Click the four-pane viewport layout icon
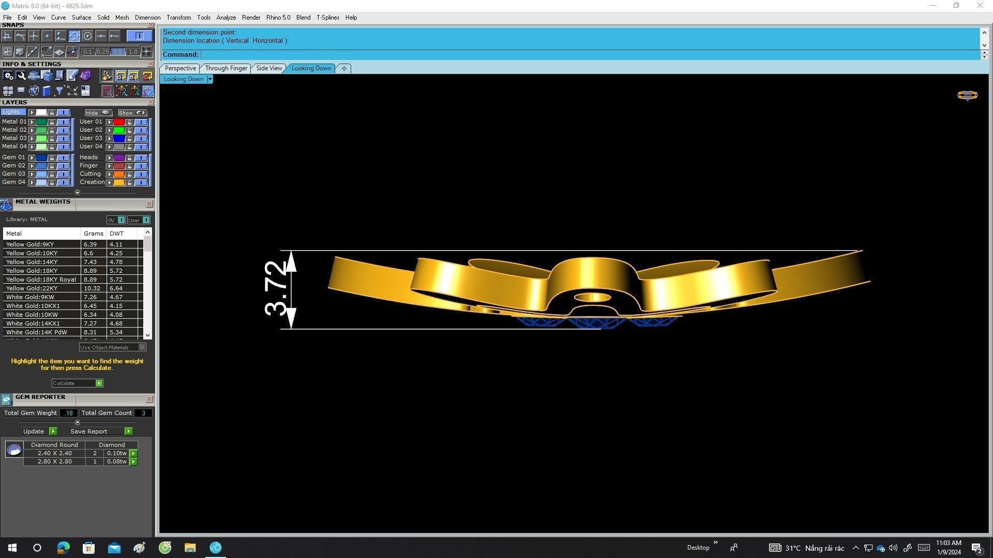993x558 pixels. point(8,91)
